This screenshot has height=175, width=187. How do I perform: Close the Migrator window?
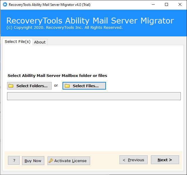tap(180, 4)
